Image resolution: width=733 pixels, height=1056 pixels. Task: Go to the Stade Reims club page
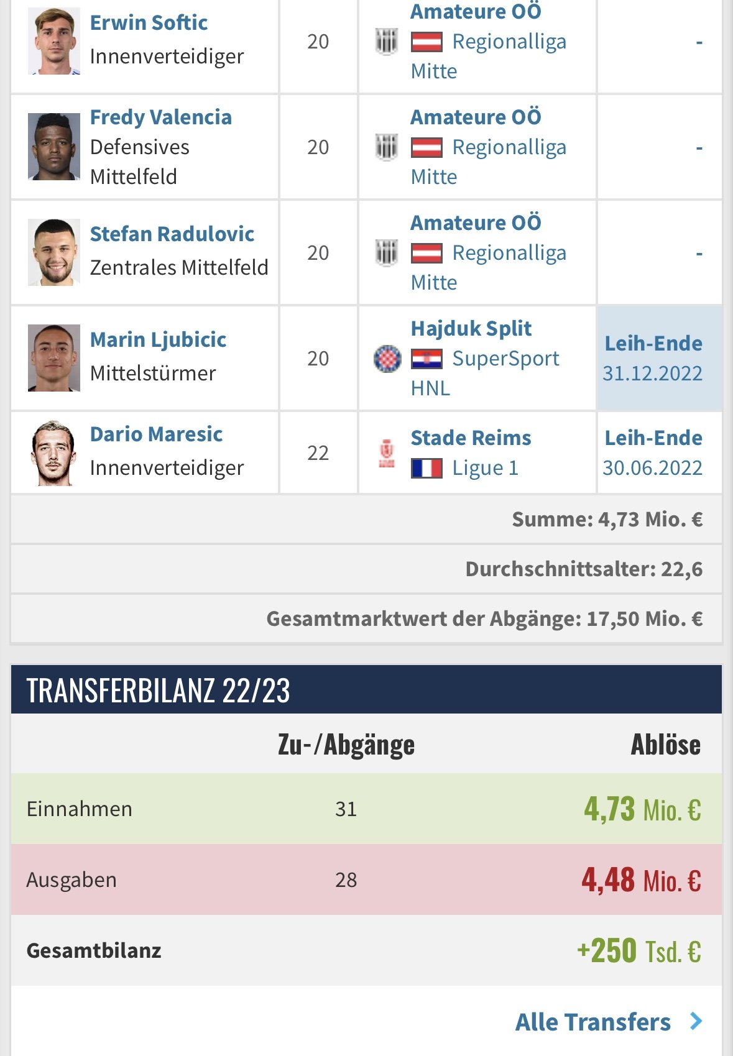[x=471, y=438]
